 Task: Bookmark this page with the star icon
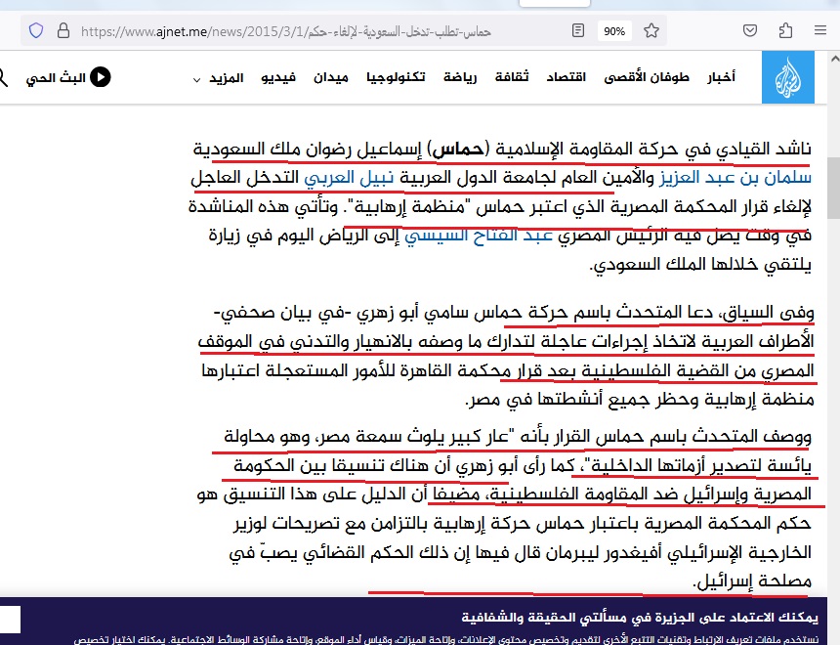pos(651,30)
